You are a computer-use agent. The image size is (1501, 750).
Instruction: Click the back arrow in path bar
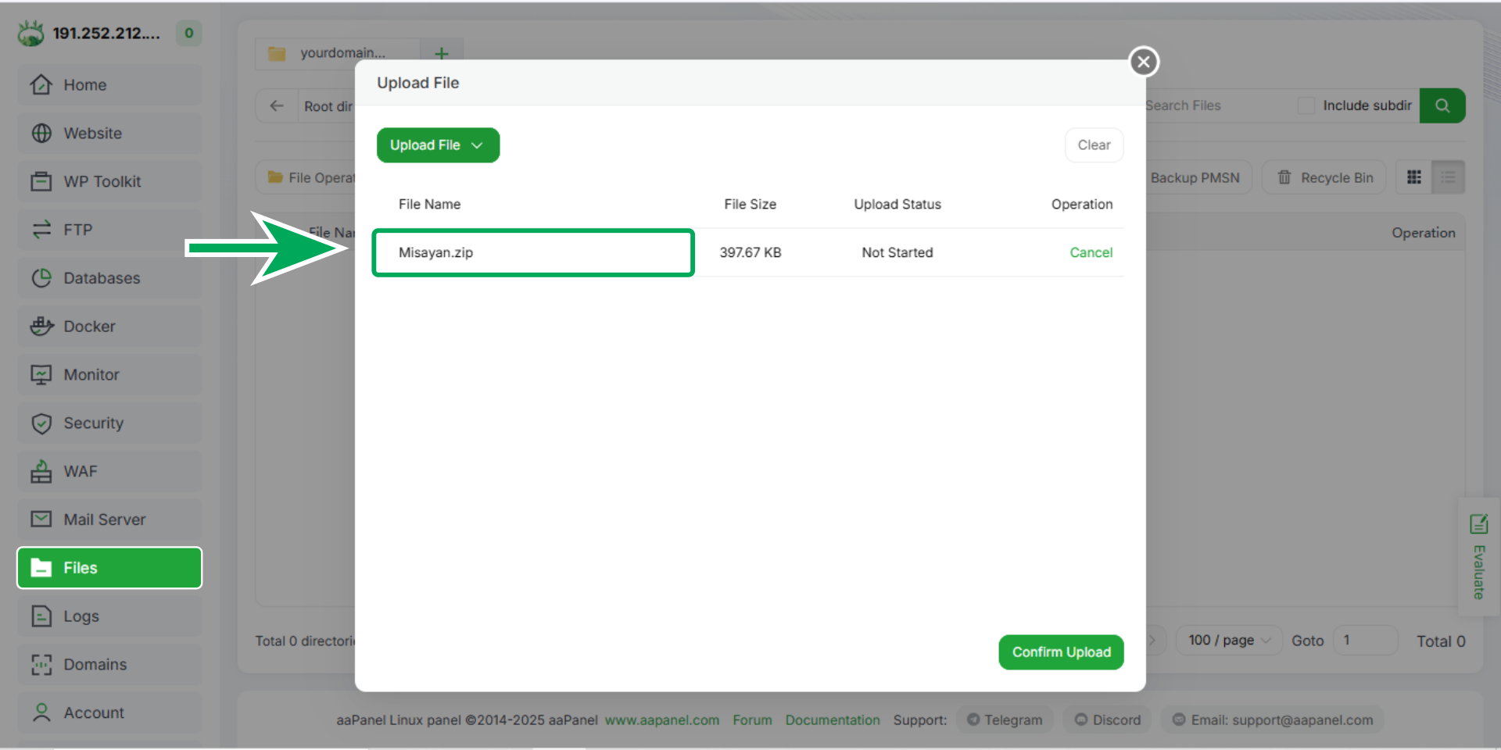(x=277, y=106)
